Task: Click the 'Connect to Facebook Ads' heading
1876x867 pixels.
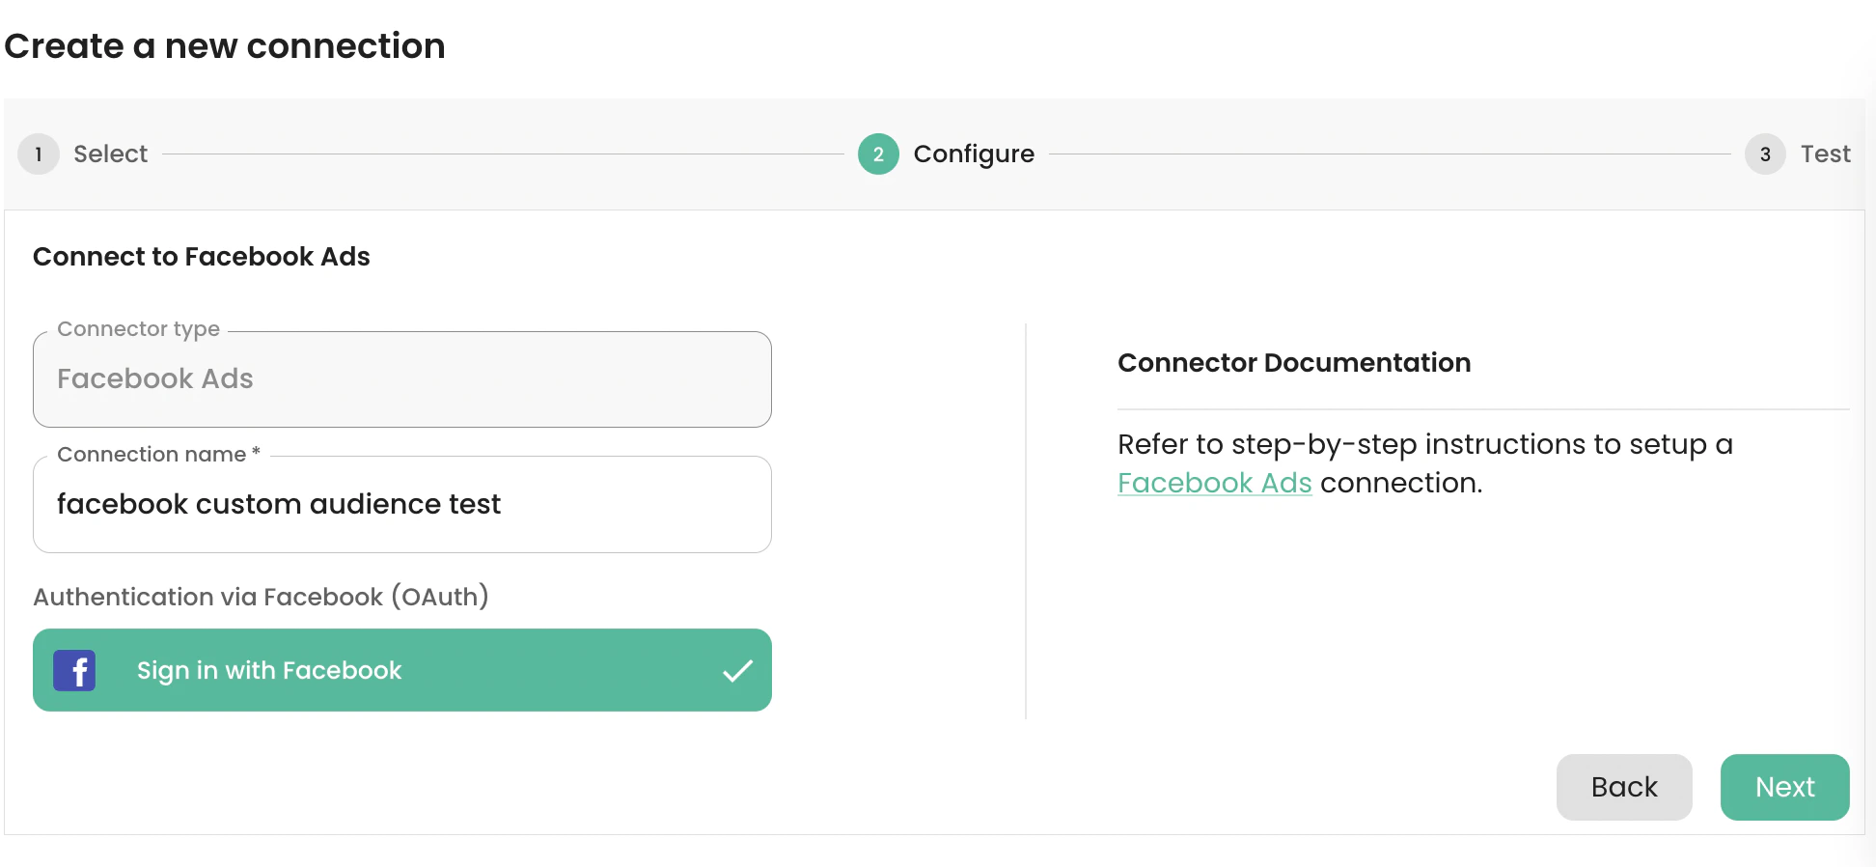Action: (202, 257)
